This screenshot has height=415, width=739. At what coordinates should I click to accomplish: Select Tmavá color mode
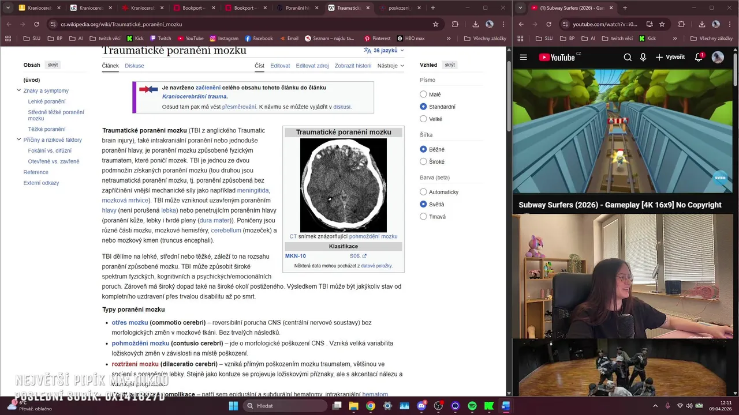pyautogui.click(x=423, y=217)
